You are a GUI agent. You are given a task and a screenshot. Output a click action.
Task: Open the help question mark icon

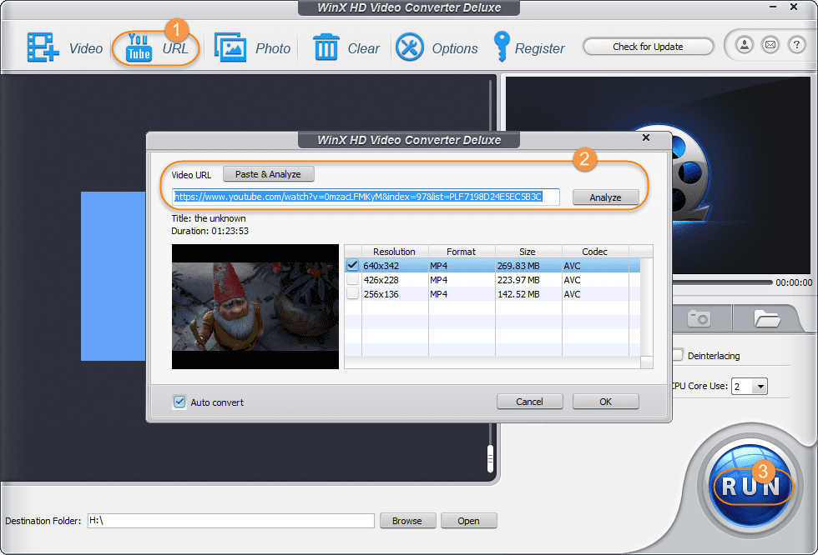click(796, 45)
